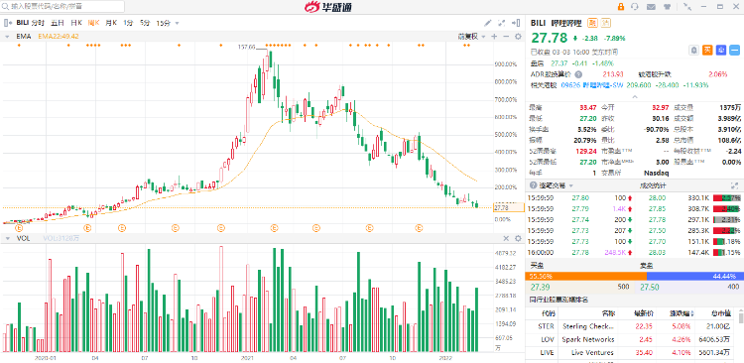Open chart indicator settings gear icon
This screenshot has height=363, width=744.
coord(518,37)
